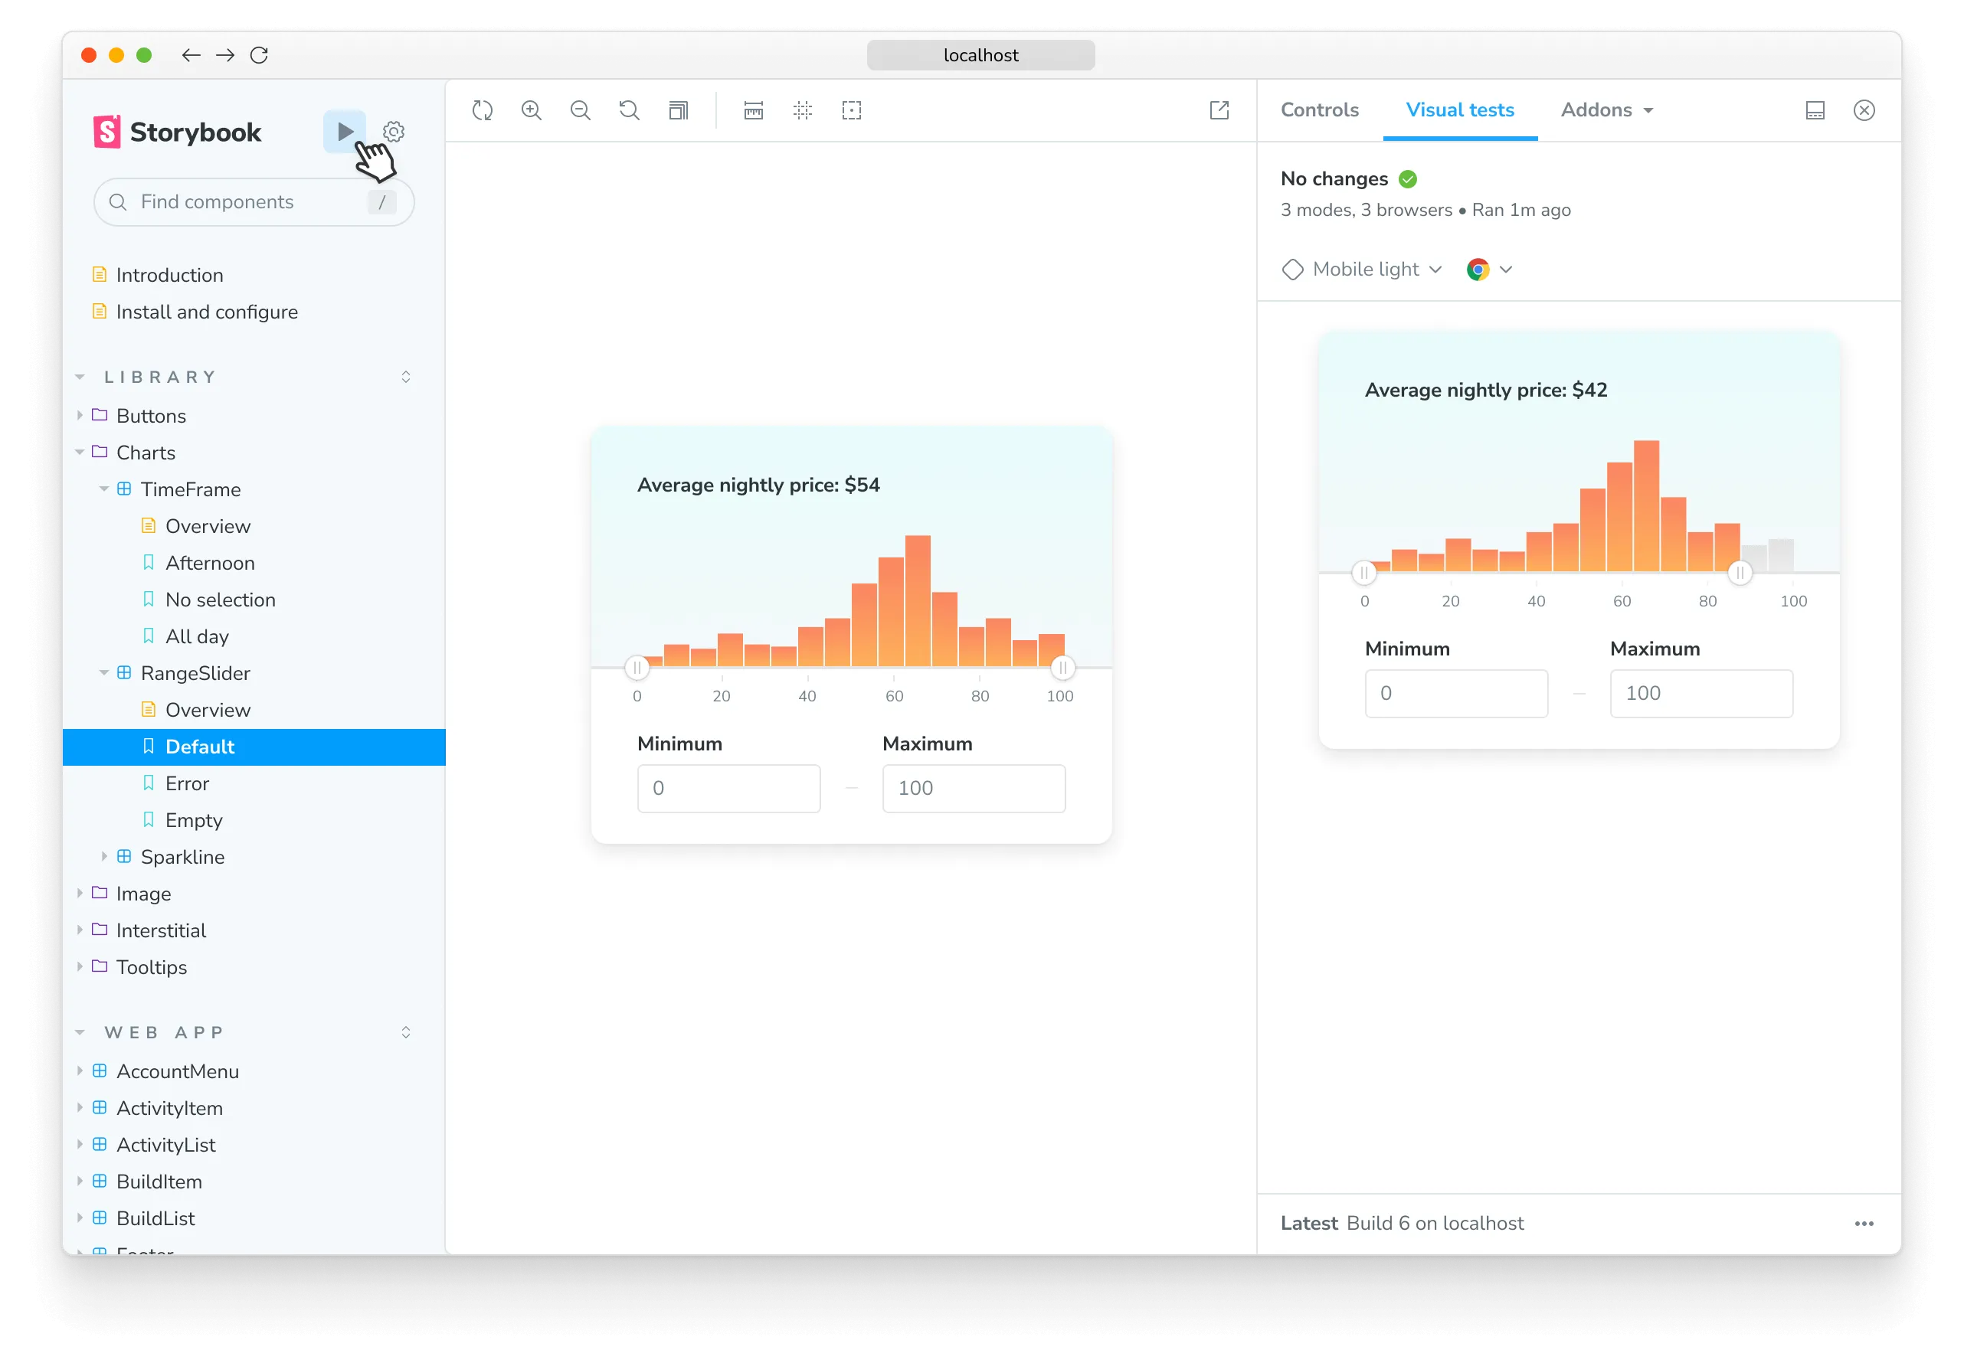The width and height of the screenshot is (1964, 1363).
Task: Zoom in on the canvas
Action: [x=532, y=110]
